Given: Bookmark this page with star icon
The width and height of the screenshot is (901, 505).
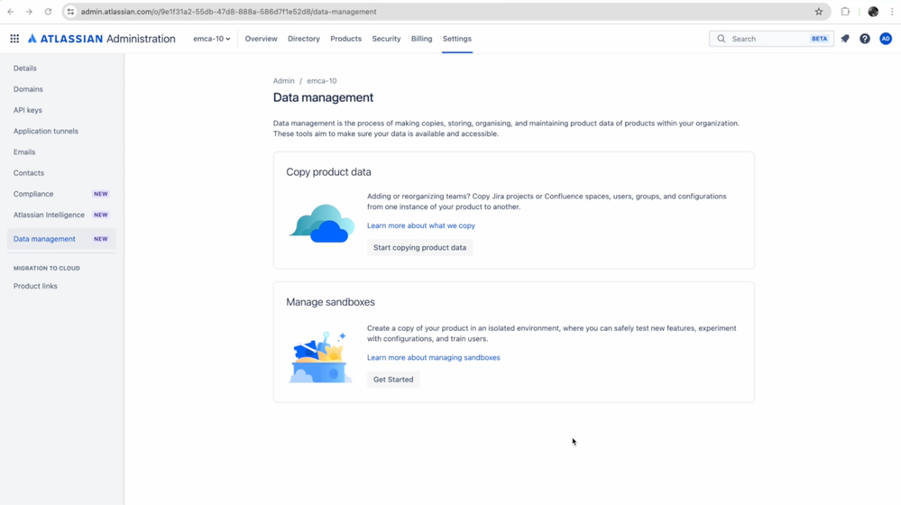Looking at the screenshot, I should point(819,12).
